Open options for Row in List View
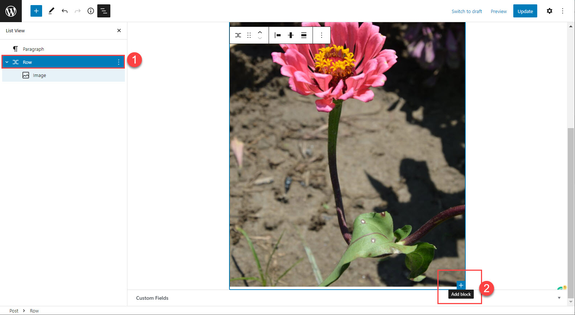Image resolution: width=575 pixels, height=315 pixels. pyautogui.click(x=119, y=62)
